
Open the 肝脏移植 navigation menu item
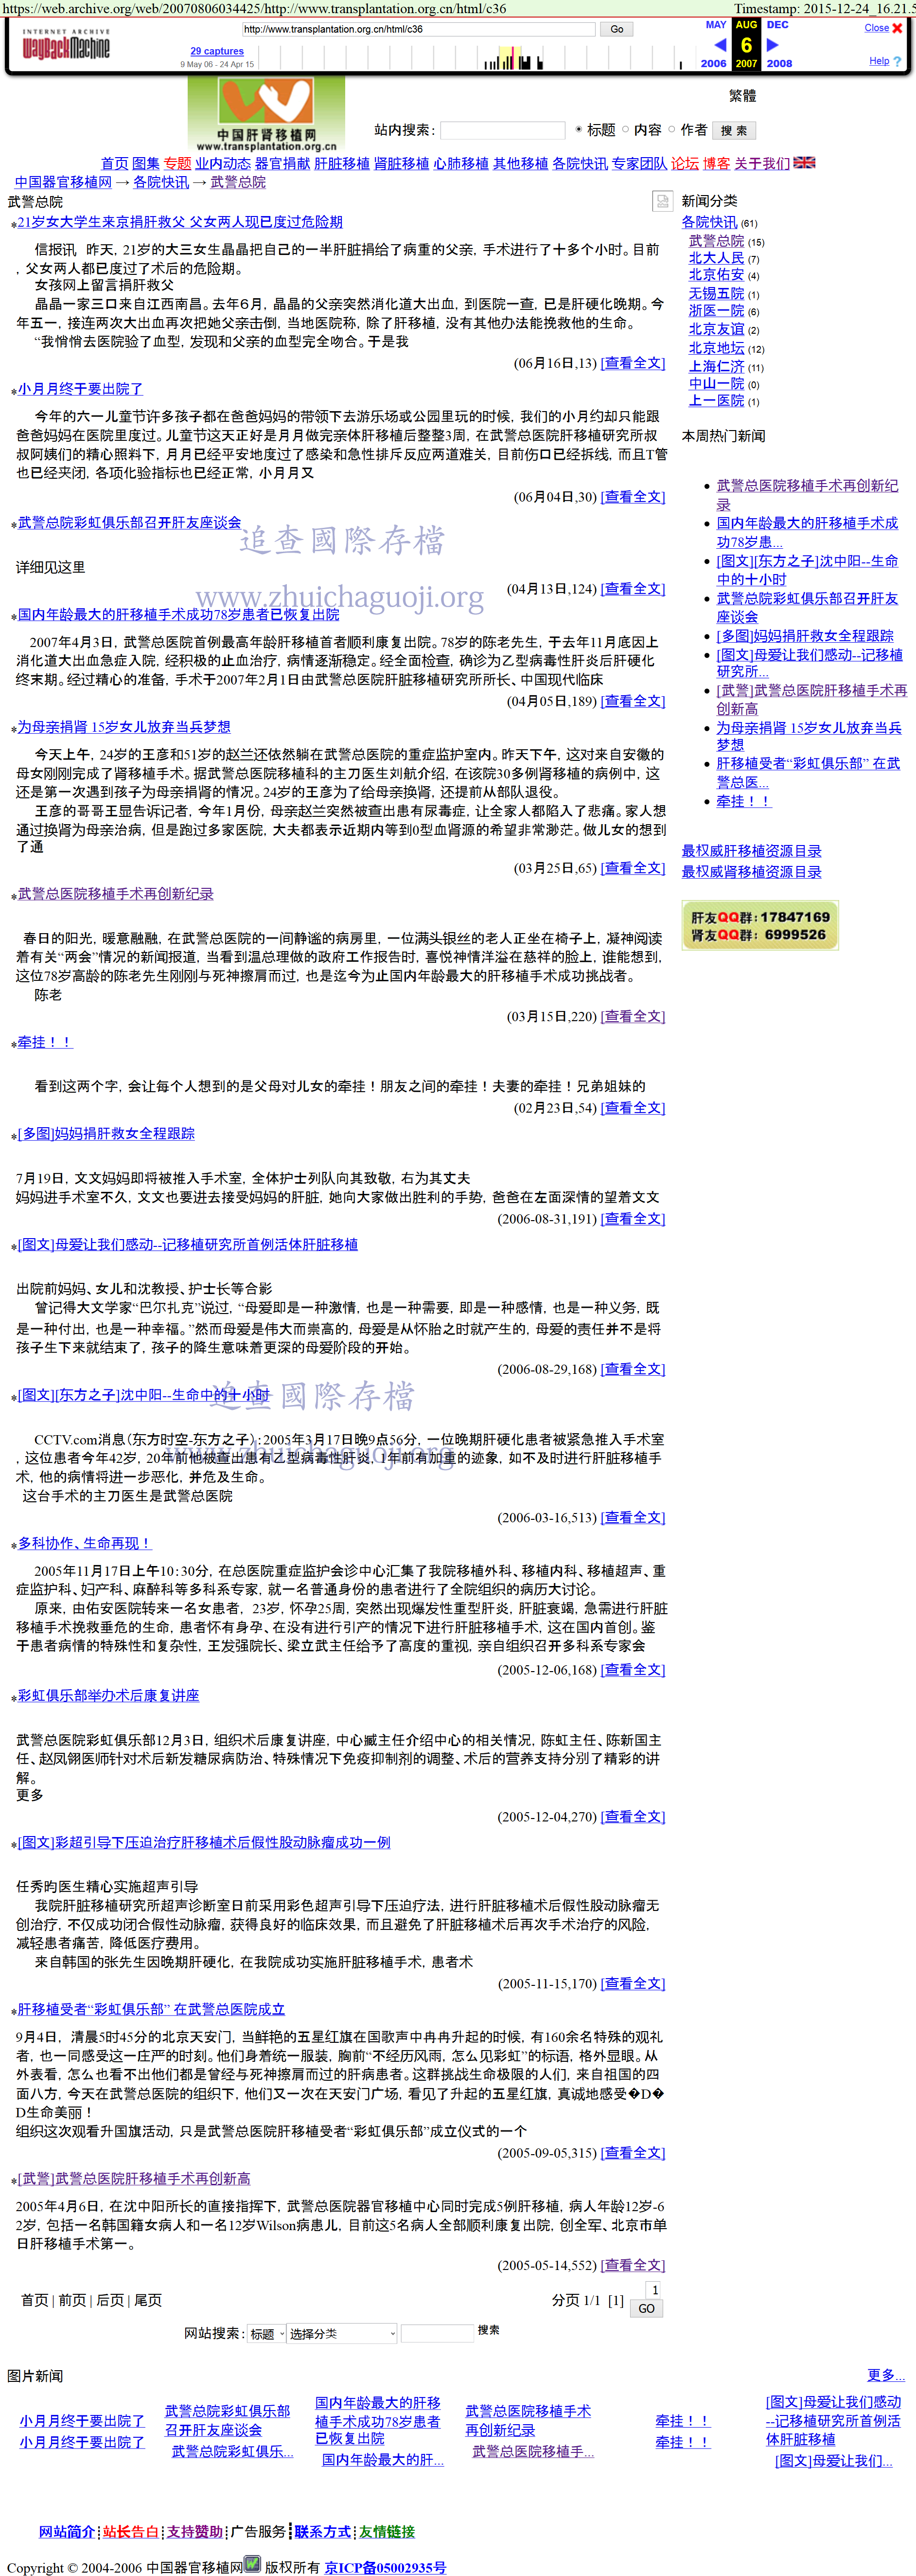click(342, 163)
